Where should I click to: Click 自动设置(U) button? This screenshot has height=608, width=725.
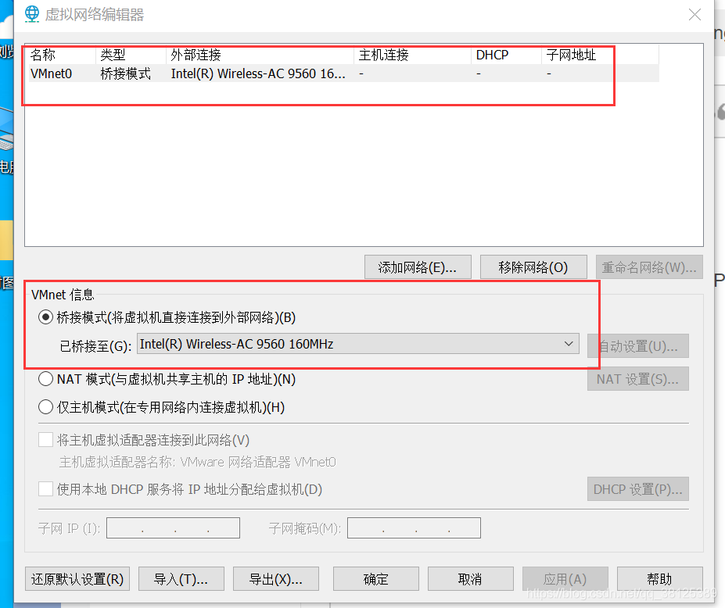coord(637,345)
